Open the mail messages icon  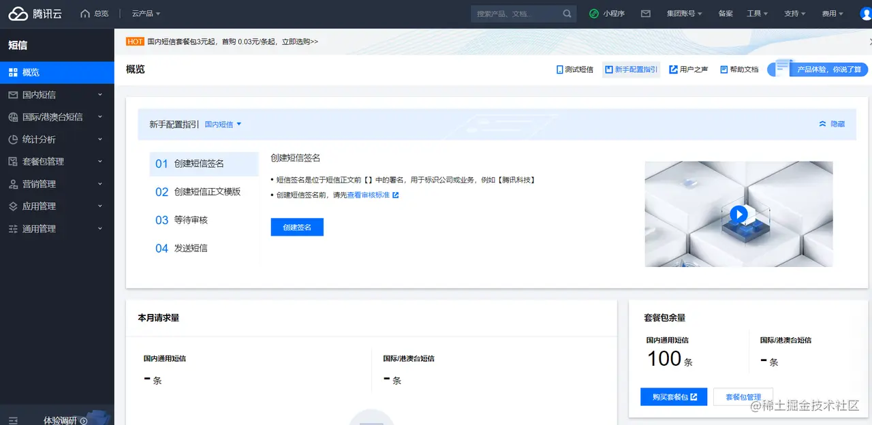click(645, 14)
